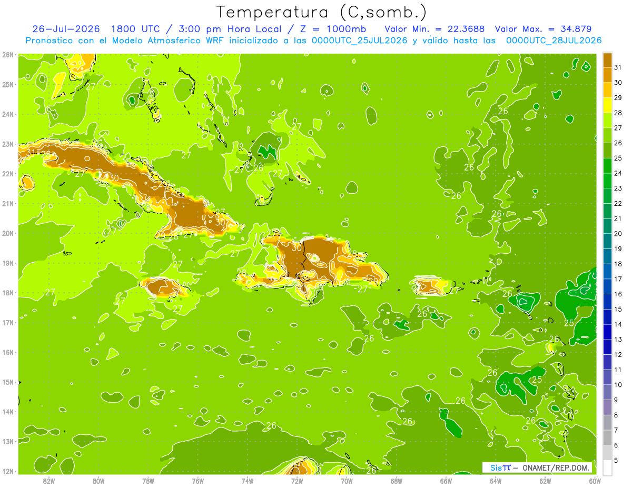
Task: Click the '23N' latitude label
Action: pyautogui.click(x=7, y=144)
